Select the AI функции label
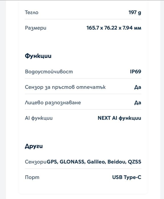This screenshot has width=164, height=199. 39,118
